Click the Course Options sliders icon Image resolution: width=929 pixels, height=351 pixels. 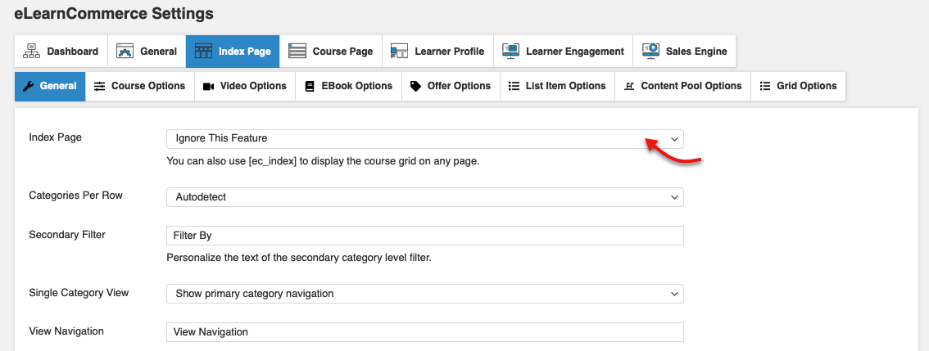[x=100, y=87]
